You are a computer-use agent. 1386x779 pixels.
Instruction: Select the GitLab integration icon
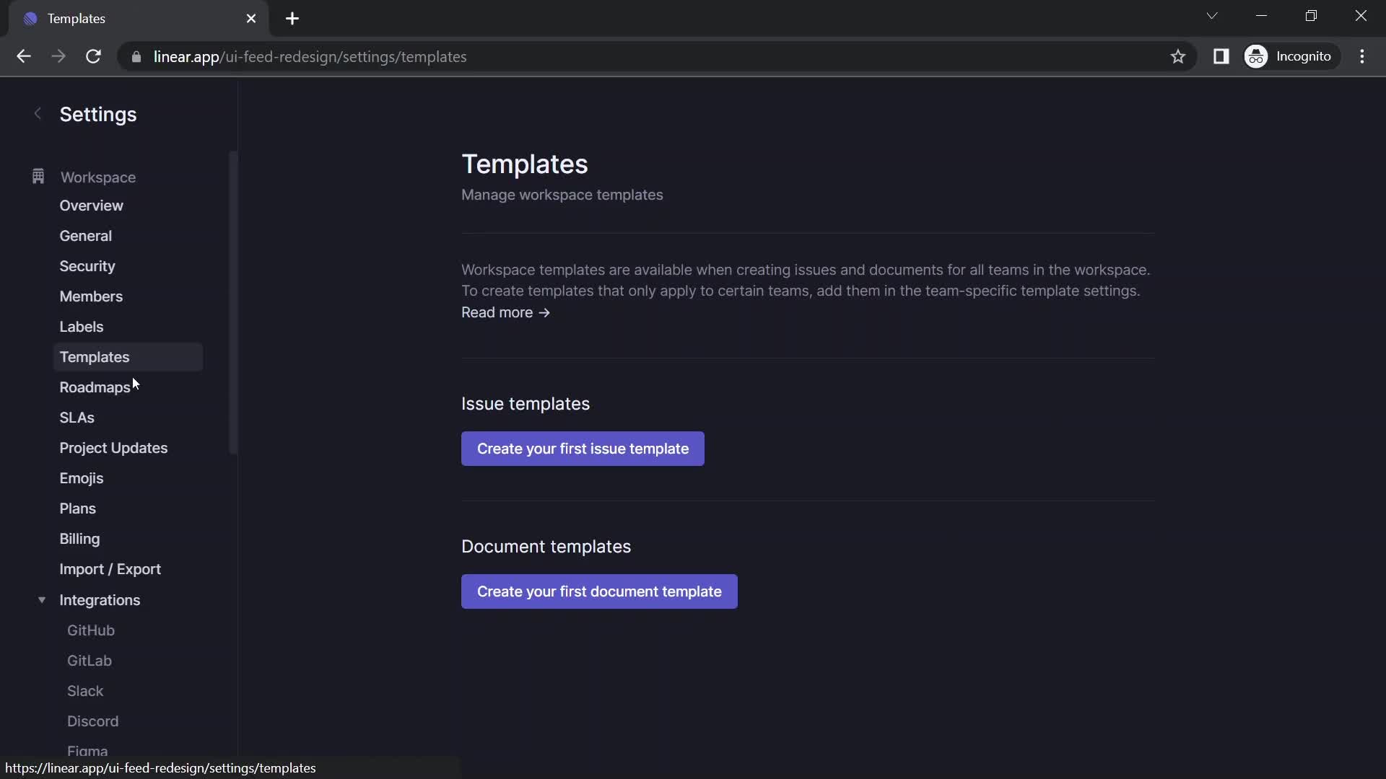point(90,660)
